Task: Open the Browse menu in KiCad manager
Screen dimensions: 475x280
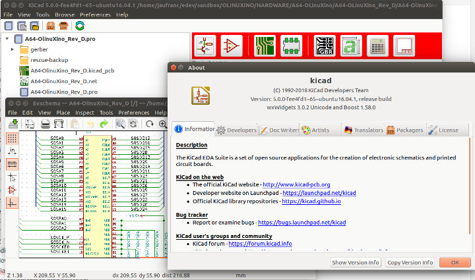Action: point(65,14)
